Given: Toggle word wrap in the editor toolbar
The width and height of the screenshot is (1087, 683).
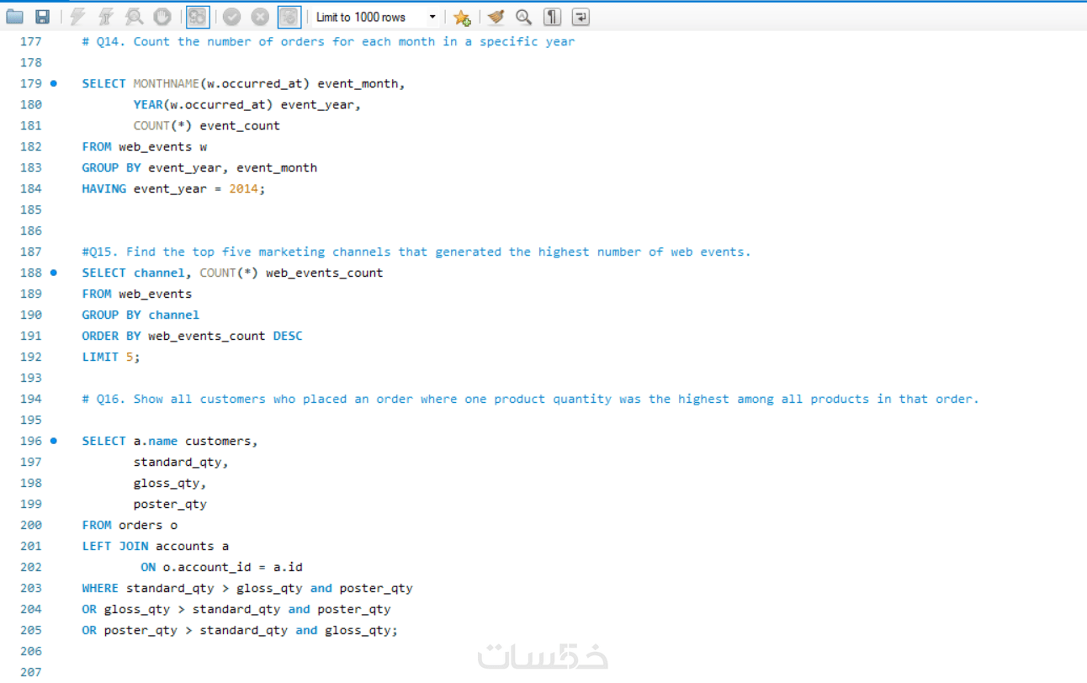Looking at the screenshot, I should click(581, 17).
